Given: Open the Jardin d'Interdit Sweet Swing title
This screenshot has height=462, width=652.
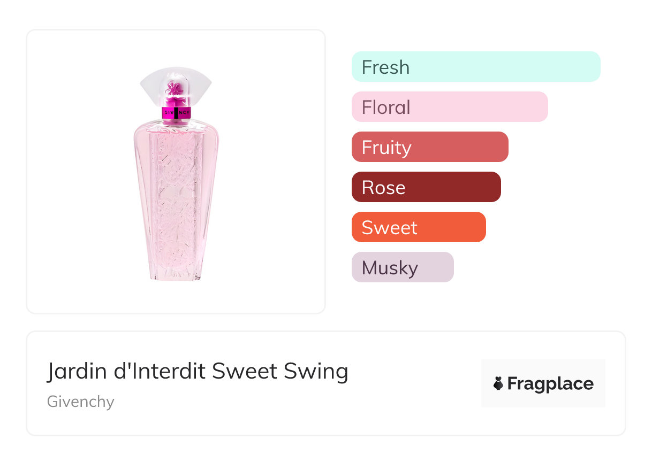Looking at the screenshot, I should tap(198, 371).
